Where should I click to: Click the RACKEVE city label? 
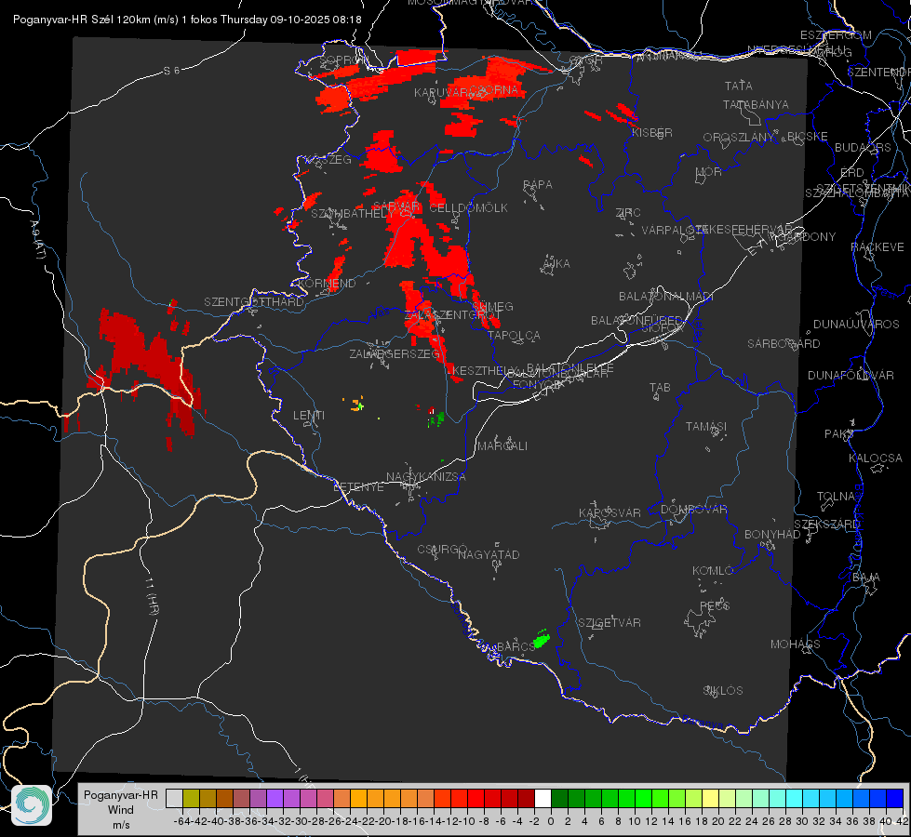[878, 247]
